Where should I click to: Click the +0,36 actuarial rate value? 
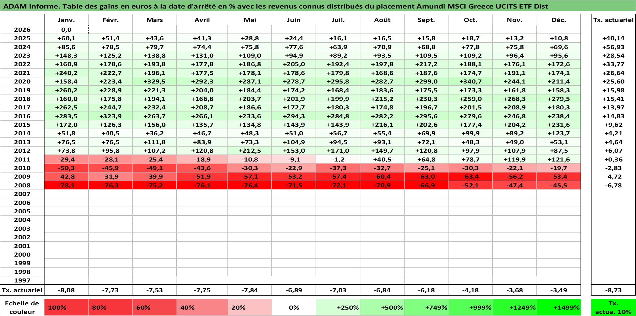613,159
